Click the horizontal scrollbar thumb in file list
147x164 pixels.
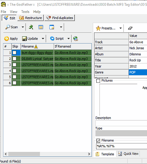point(24,154)
